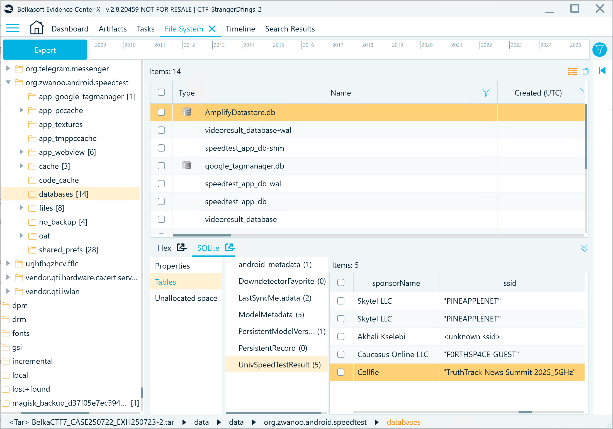Open the Search Results tab
This screenshot has width=613, height=429.
(290, 29)
